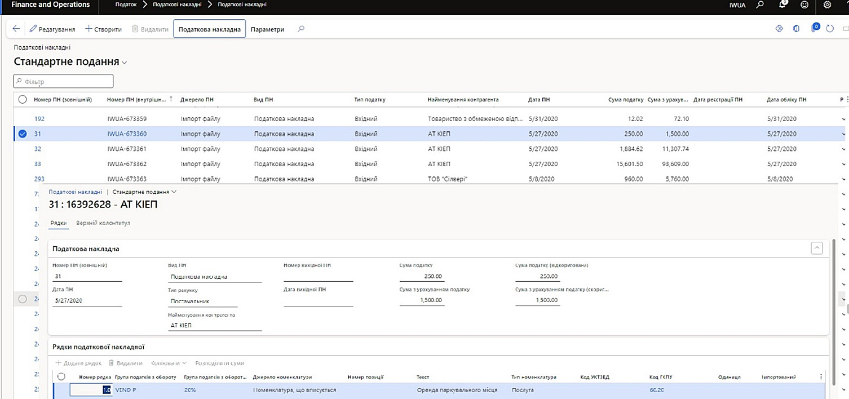
Task: Open the search magnifier in the action pane
Action: pos(300,28)
